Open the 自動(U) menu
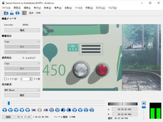The width and height of the screenshot is (163, 122). pyautogui.click(x=68, y=8)
